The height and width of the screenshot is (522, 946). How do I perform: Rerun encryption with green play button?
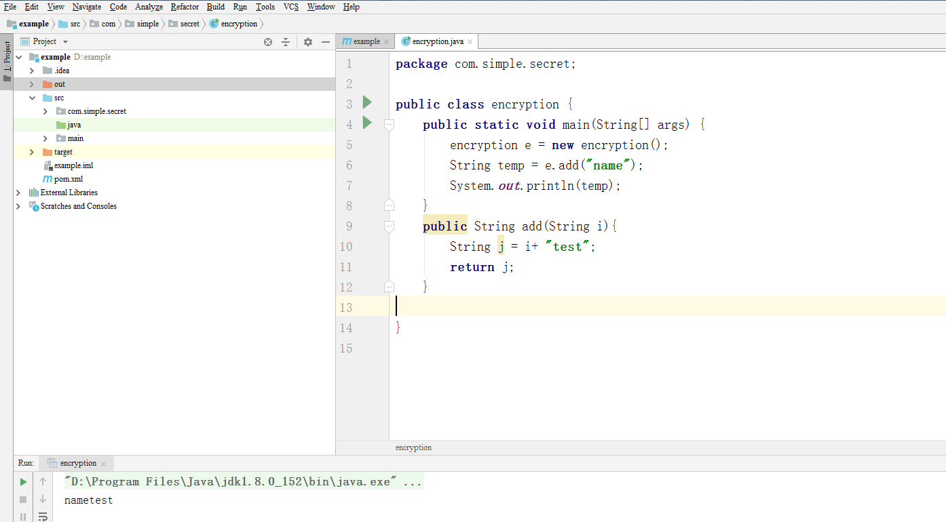click(x=23, y=482)
